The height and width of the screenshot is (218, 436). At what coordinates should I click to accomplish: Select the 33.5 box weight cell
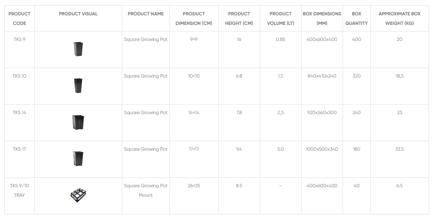click(399, 149)
